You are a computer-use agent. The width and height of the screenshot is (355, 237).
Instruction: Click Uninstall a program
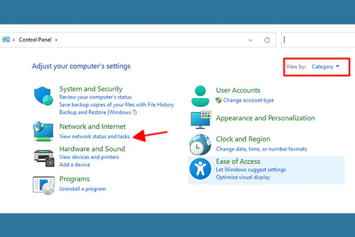[82, 189]
